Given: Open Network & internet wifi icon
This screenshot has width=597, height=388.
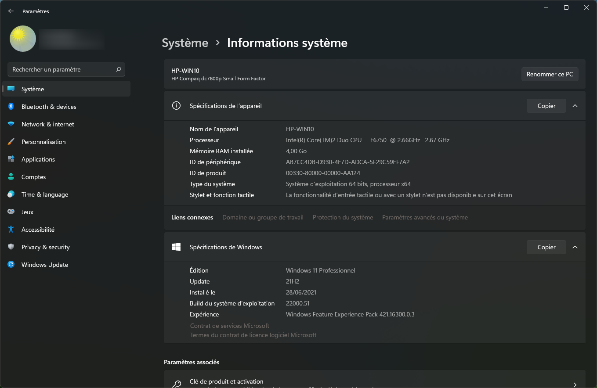Looking at the screenshot, I should tap(11, 124).
